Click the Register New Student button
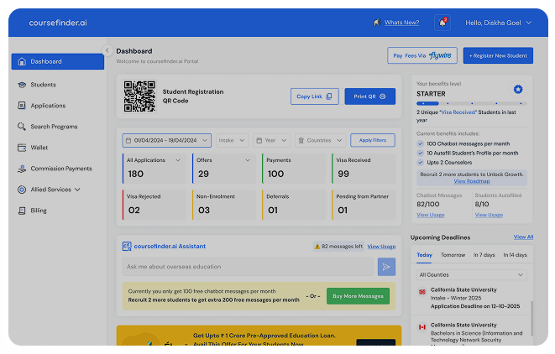Viewport: 555px width, 354px height. (x=498, y=55)
